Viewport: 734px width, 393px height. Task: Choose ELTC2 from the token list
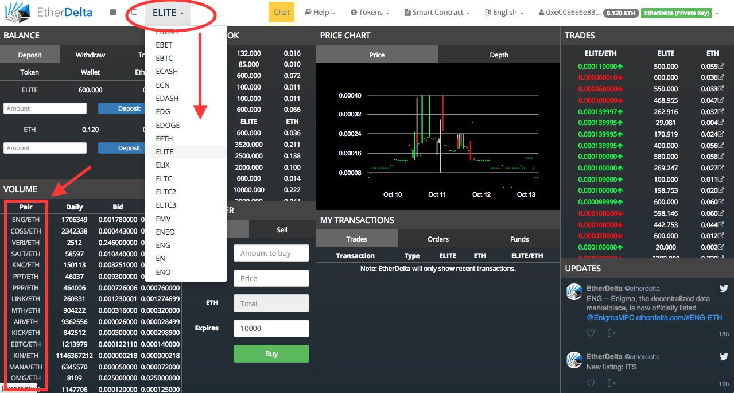pyautogui.click(x=186, y=192)
